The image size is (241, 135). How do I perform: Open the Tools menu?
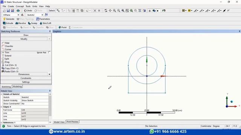tap(28, 6)
